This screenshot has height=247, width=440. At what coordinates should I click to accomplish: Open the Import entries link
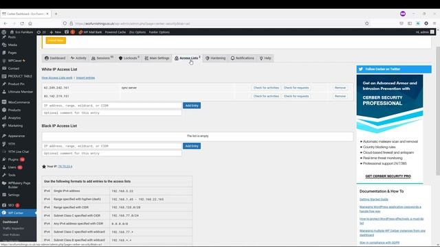85,78
